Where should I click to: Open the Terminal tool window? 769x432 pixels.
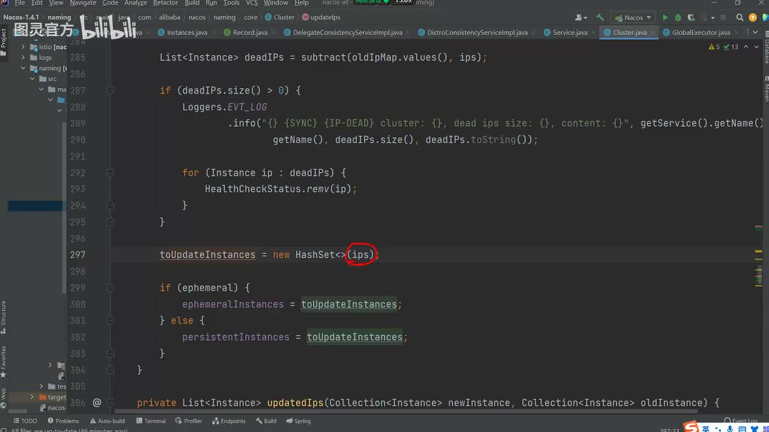[151, 421]
